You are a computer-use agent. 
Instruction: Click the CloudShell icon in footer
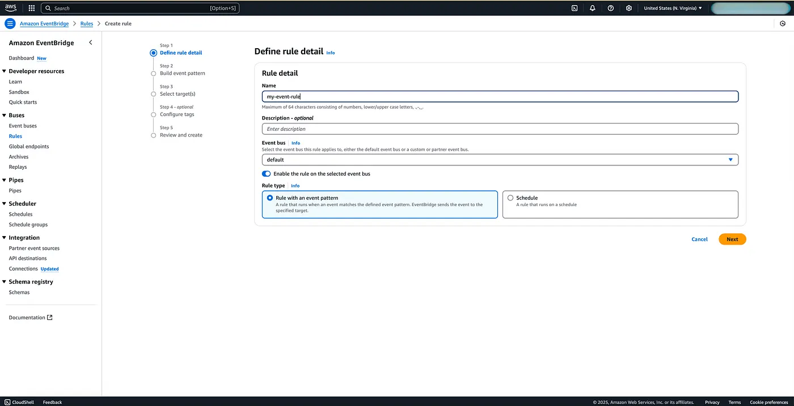[x=7, y=402]
